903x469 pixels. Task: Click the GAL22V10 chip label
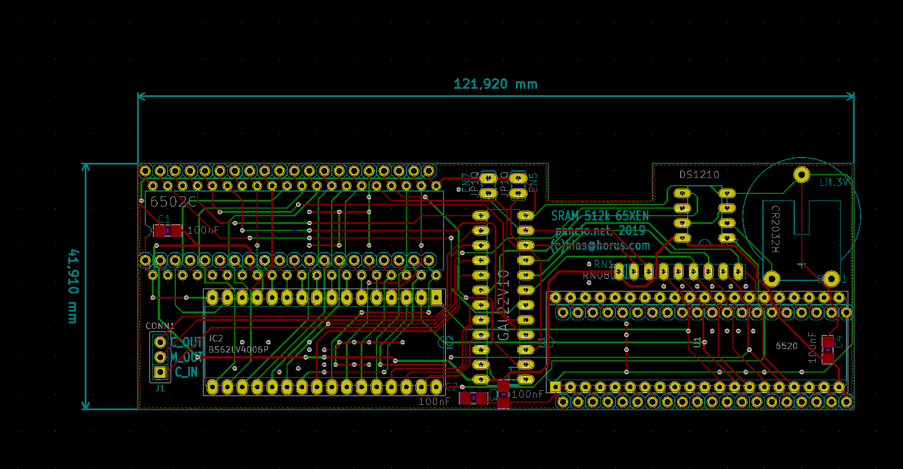tap(504, 306)
